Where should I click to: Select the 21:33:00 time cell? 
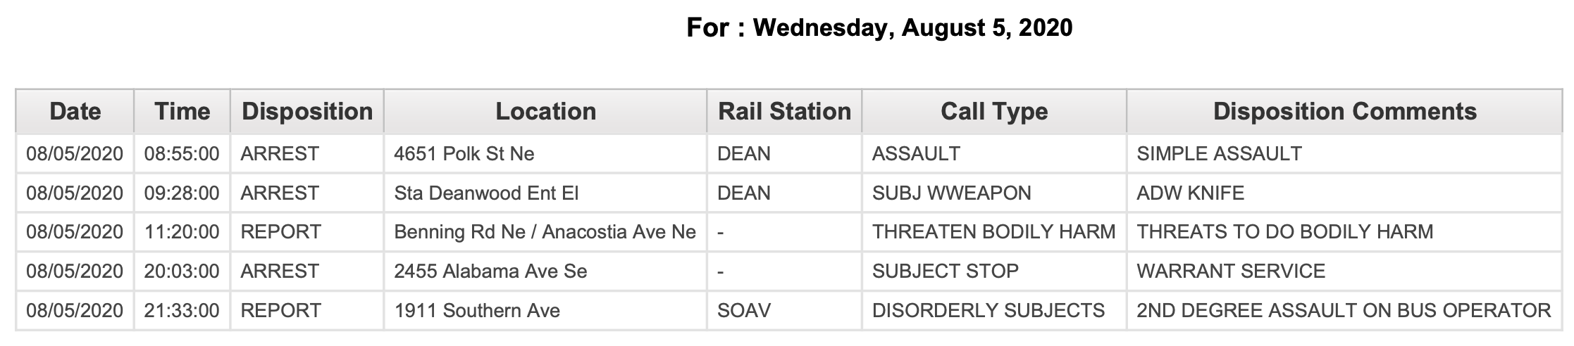click(x=182, y=310)
